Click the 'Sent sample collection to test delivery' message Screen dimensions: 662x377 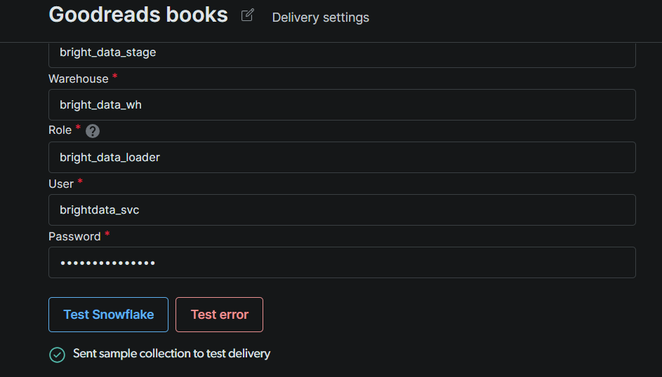171,354
